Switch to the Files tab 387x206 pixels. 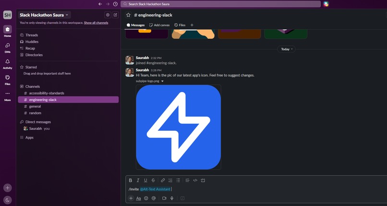(180, 25)
